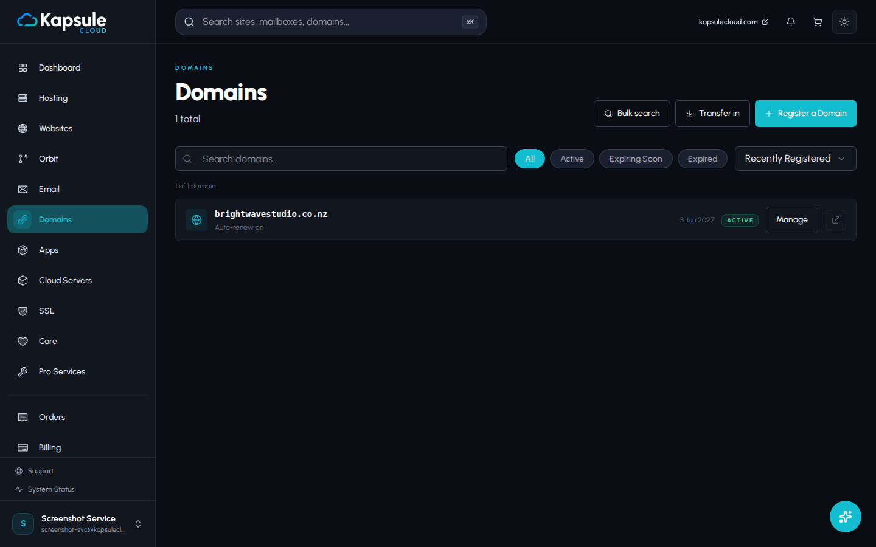
Task: Select Domains in the sidebar
Action: click(77, 219)
